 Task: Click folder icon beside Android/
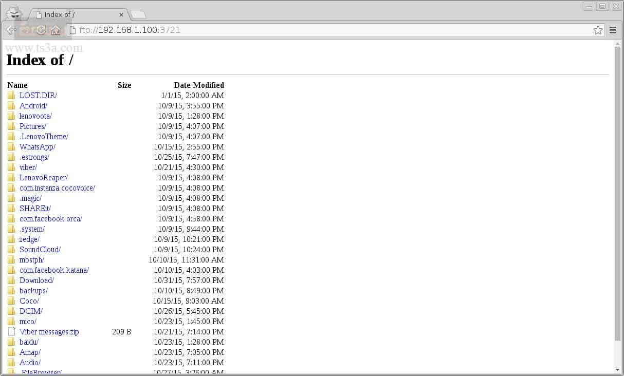point(11,106)
